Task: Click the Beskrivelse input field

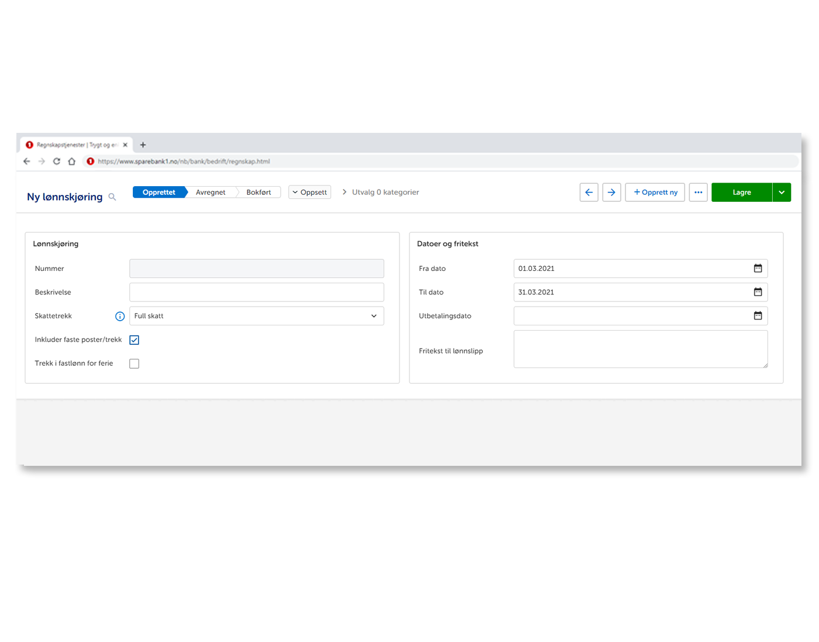Action: tap(256, 292)
